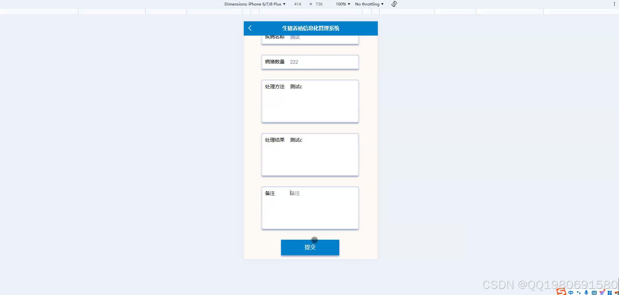Click the rotate device orientation icon
The width and height of the screenshot is (619, 295).
[394, 4]
